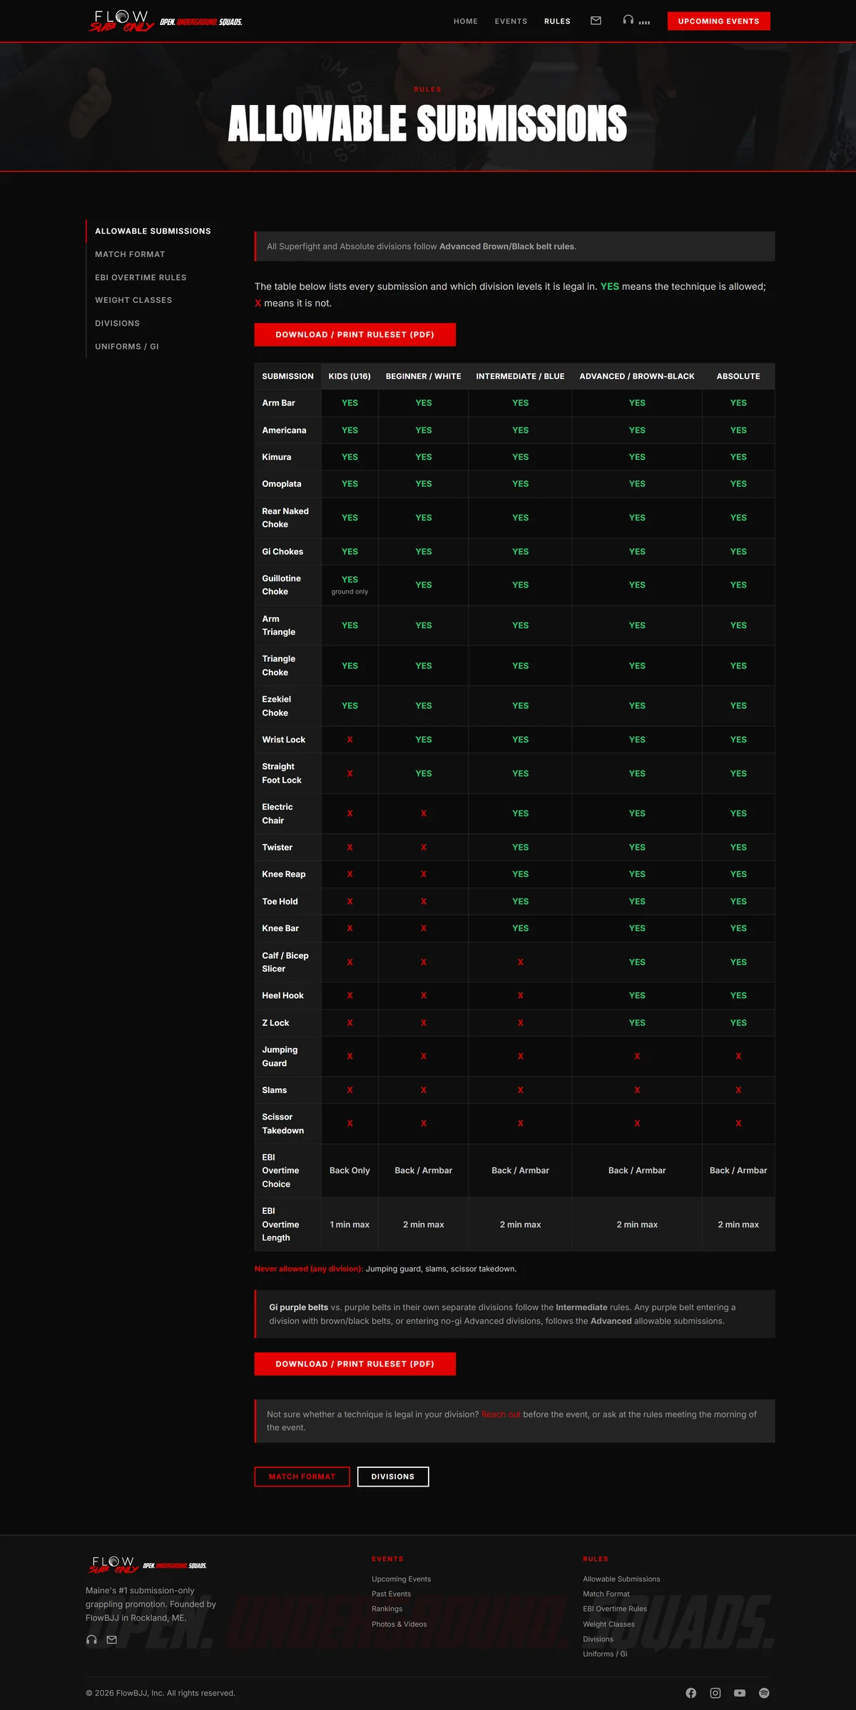Click the headphones icon in top navigation
This screenshot has width=856, height=1710.
pyautogui.click(x=628, y=20)
